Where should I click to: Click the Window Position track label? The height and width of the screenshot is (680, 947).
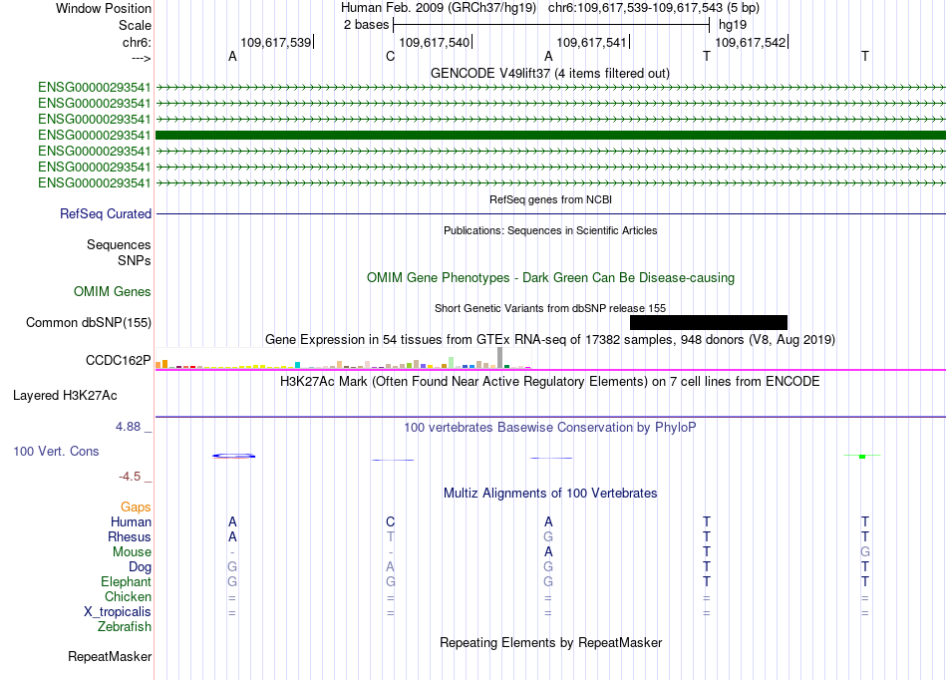104,8
